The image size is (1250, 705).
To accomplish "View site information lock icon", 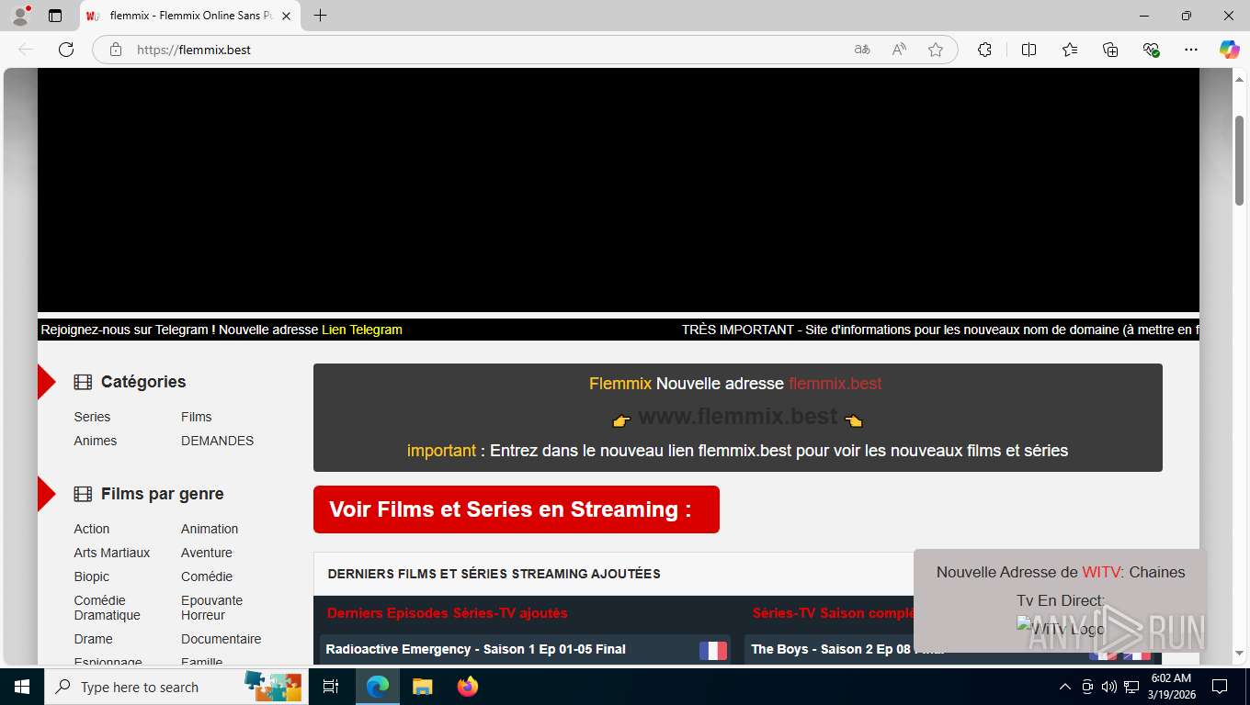I will pos(116,50).
